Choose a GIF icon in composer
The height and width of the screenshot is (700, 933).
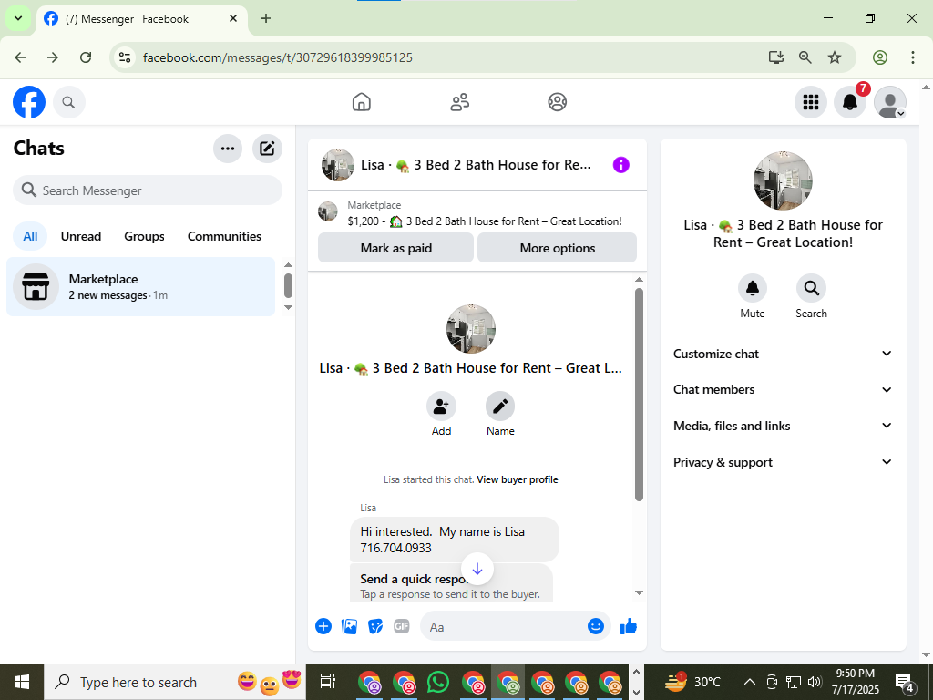point(402,627)
